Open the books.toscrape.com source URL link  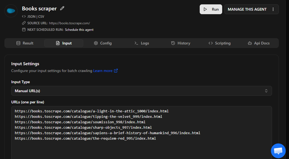[69, 23]
